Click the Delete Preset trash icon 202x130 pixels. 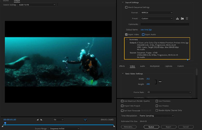[187, 18]
